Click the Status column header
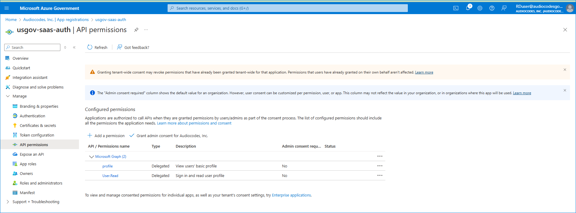Screen dimensions: 576x213 (x=330, y=146)
